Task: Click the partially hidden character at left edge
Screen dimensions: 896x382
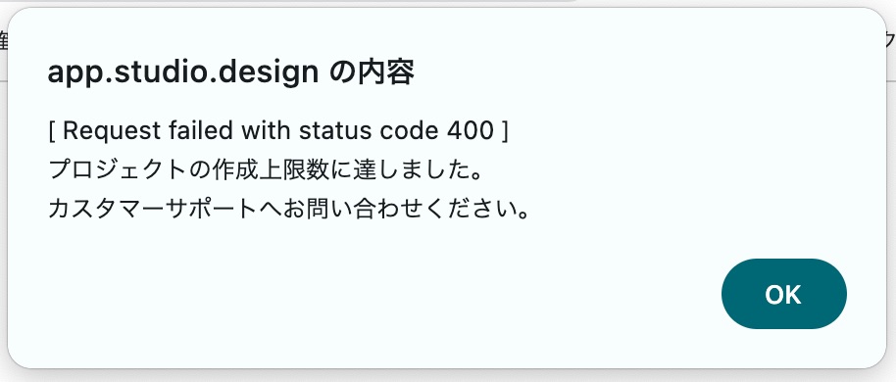Action: 3,41
